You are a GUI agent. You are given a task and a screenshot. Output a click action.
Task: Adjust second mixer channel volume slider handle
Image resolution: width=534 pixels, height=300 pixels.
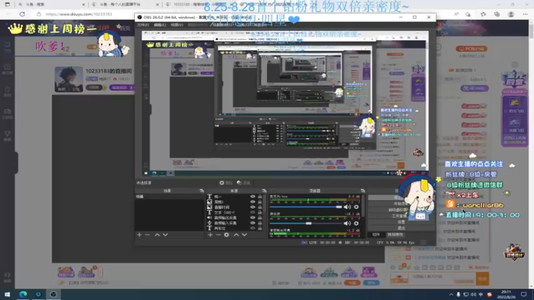308,223
